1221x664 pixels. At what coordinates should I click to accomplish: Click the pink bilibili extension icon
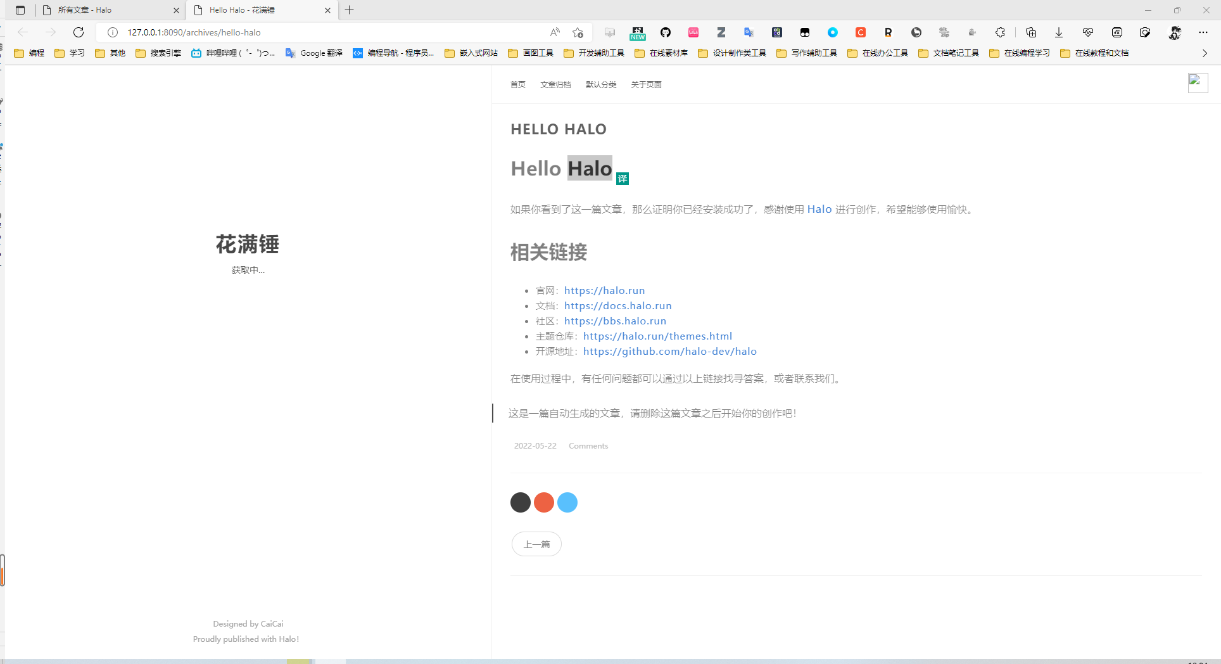(x=693, y=32)
